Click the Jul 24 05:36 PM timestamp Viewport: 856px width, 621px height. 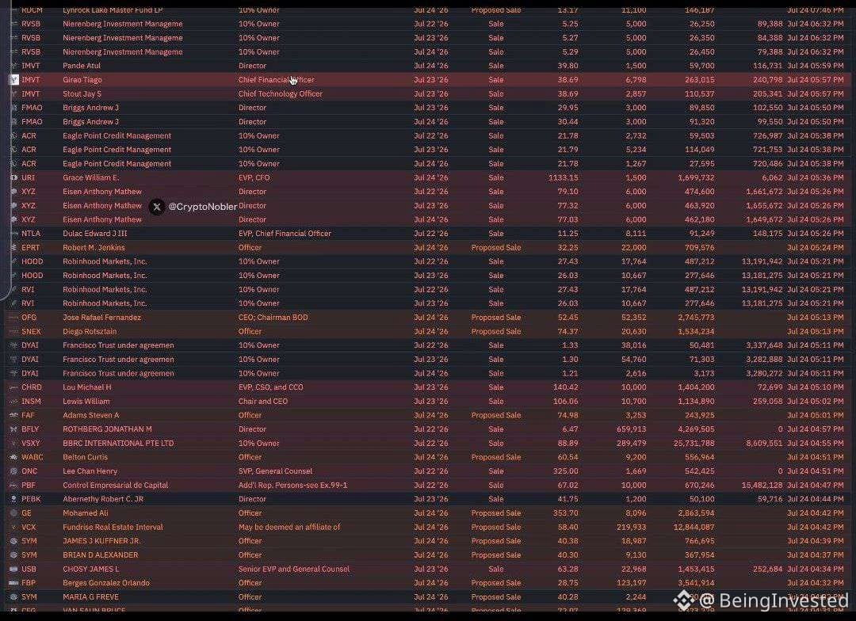[x=815, y=177]
